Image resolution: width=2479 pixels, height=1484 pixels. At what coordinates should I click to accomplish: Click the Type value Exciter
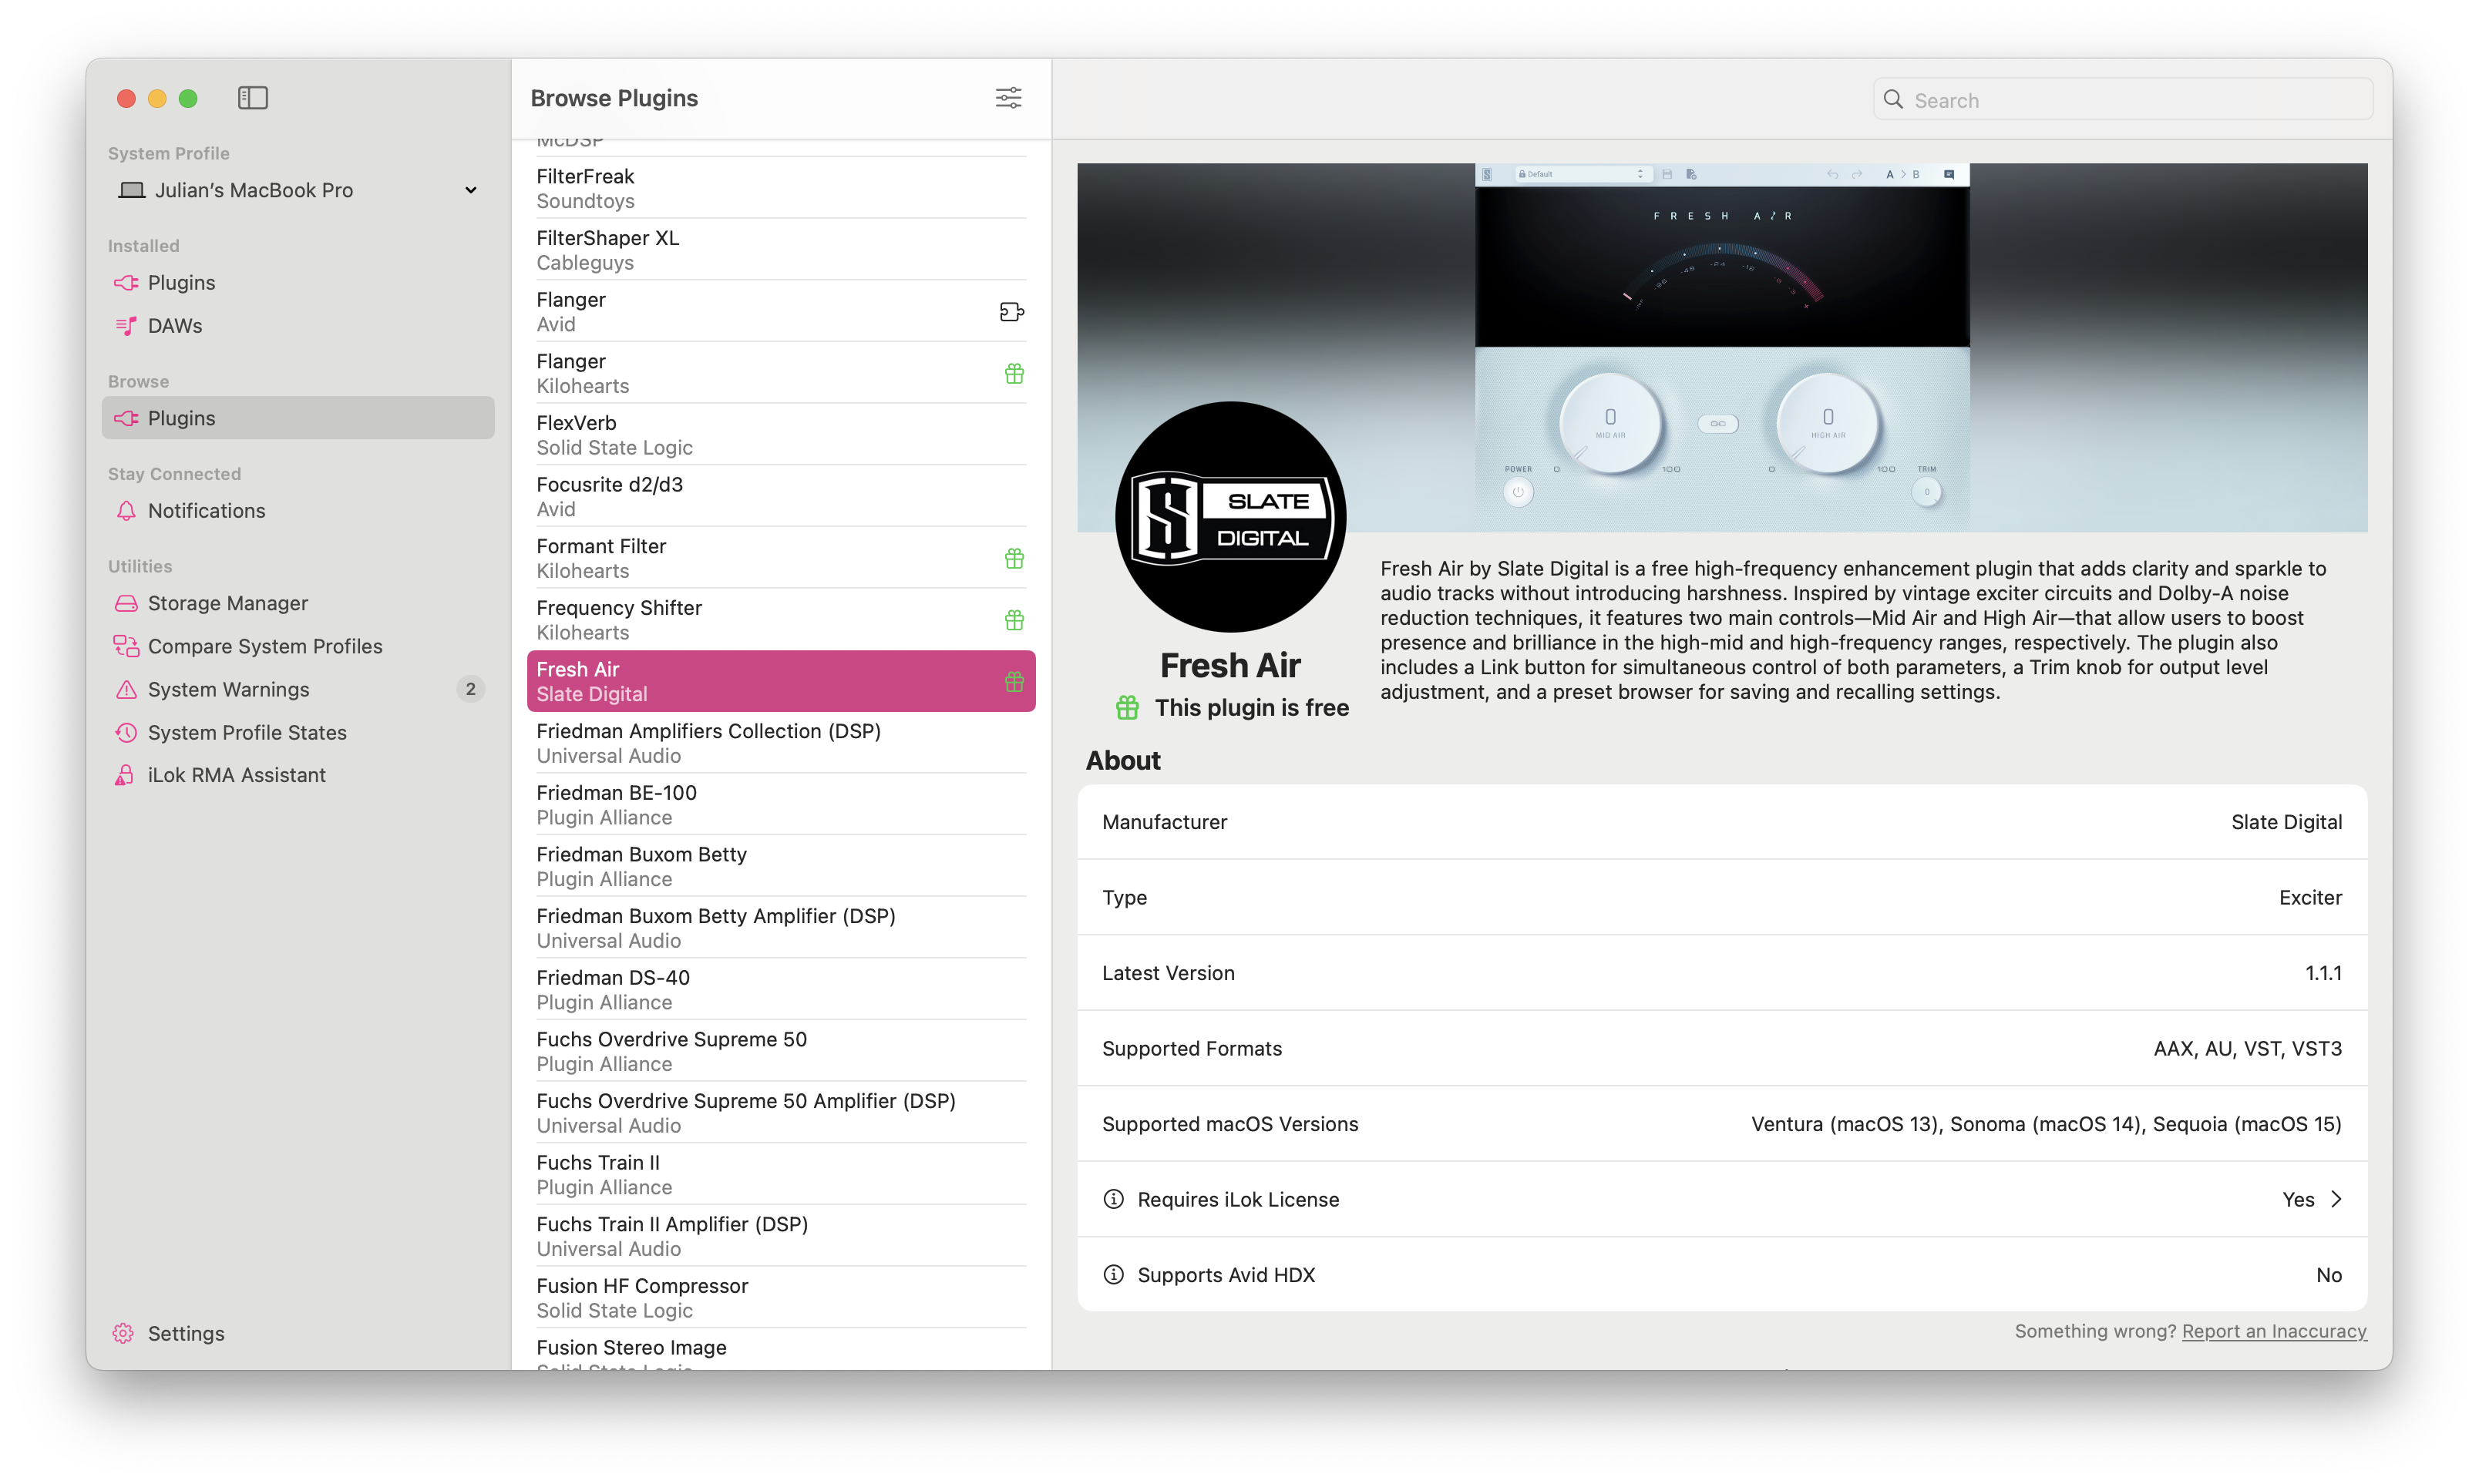[x=2310, y=898]
